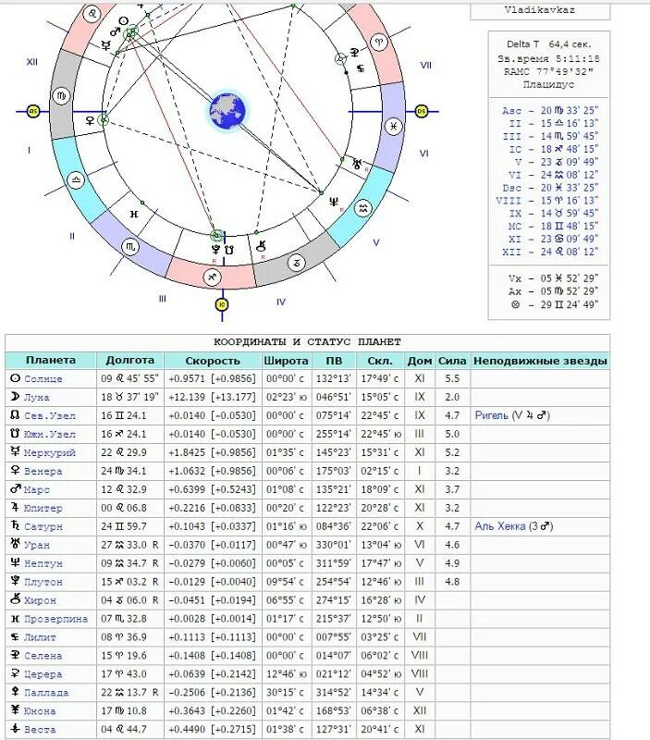The height and width of the screenshot is (740, 650).
Task: Click the Sun glyph in the chart
Action: (124, 21)
